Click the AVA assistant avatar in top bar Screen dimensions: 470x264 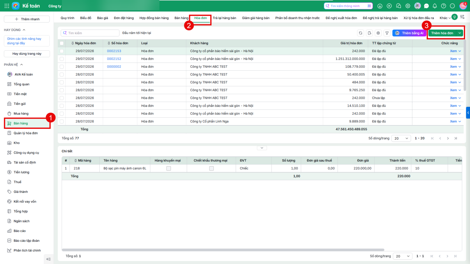(417, 6)
